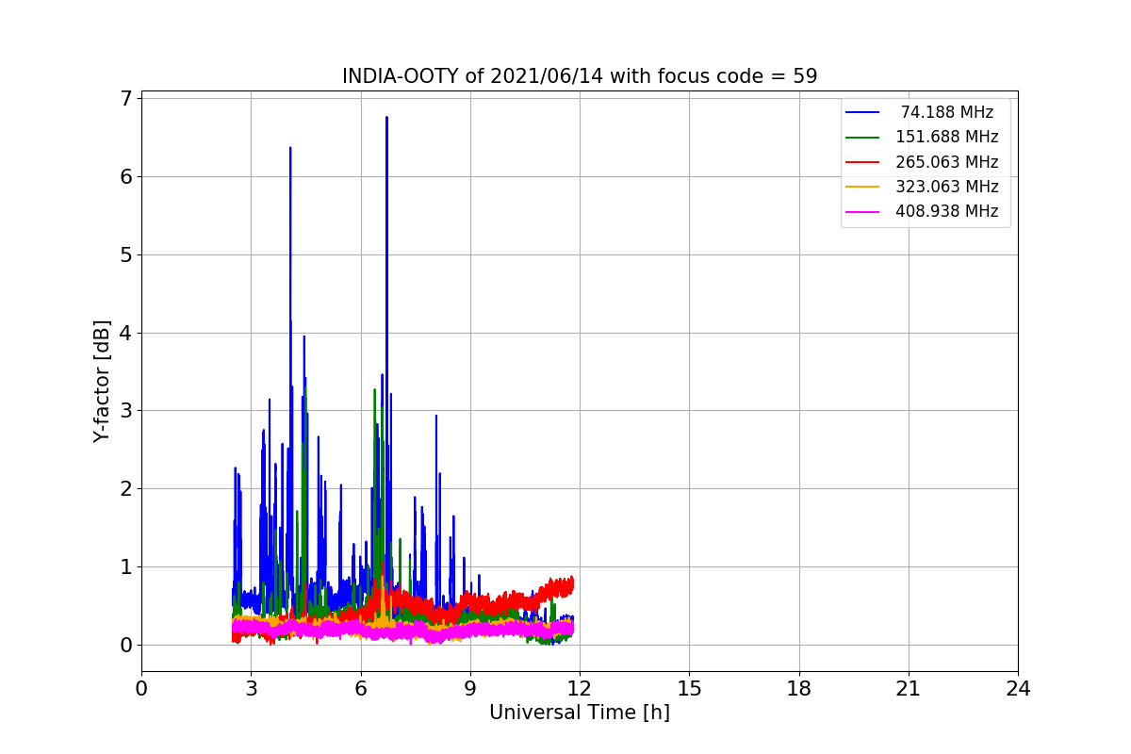Click the 408.938 MHz legend label
1131x754 pixels.
(947, 211)
